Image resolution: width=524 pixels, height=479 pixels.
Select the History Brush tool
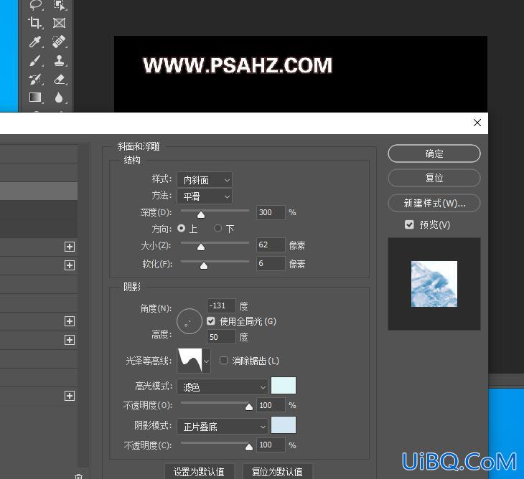34,80
